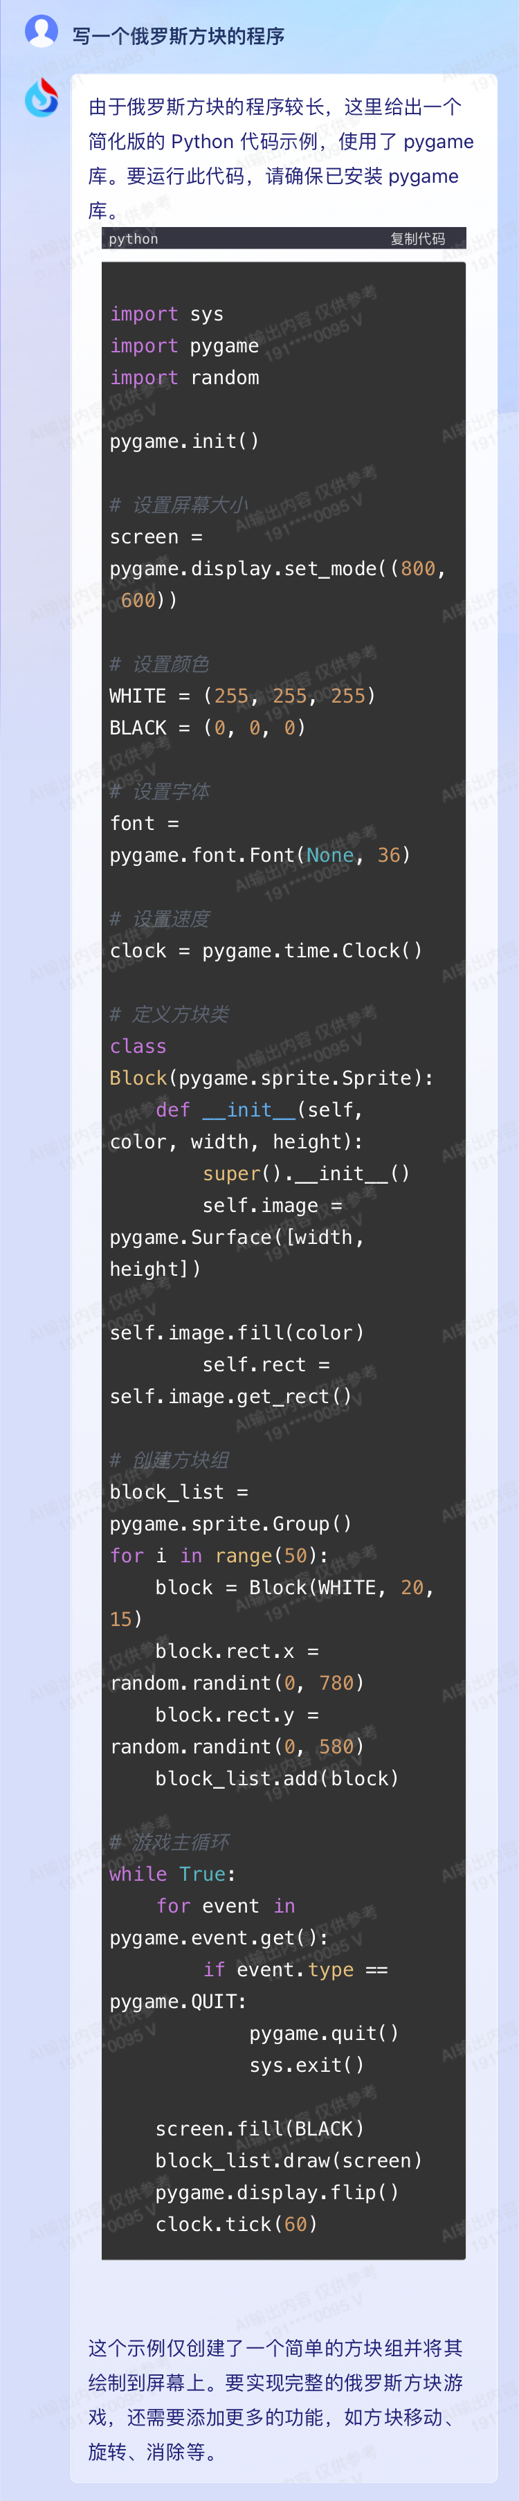519x2501 pixels.
Task: Click the closing paragraph about 方块移动、旋转、消除
Action: click(x=277, y=2400)
